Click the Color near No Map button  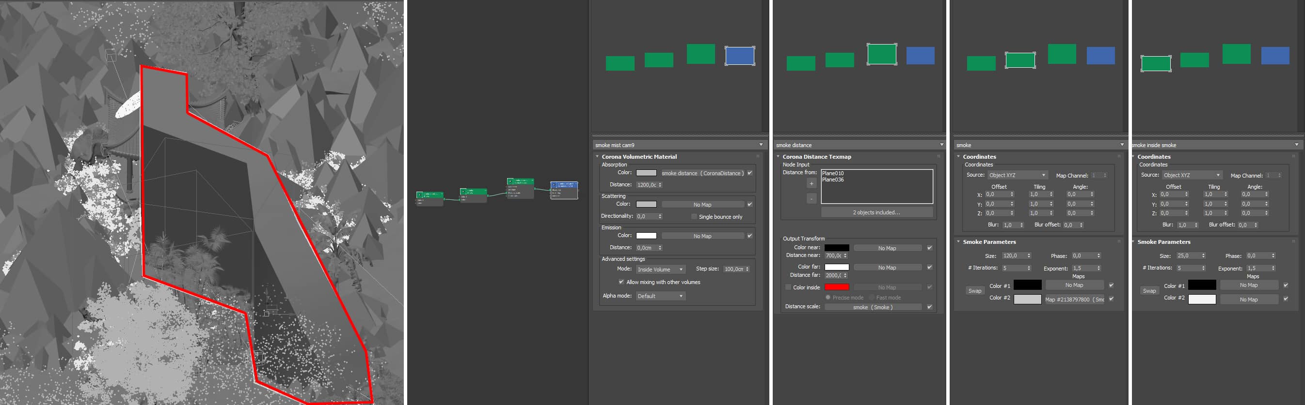[x=887, y=248]
